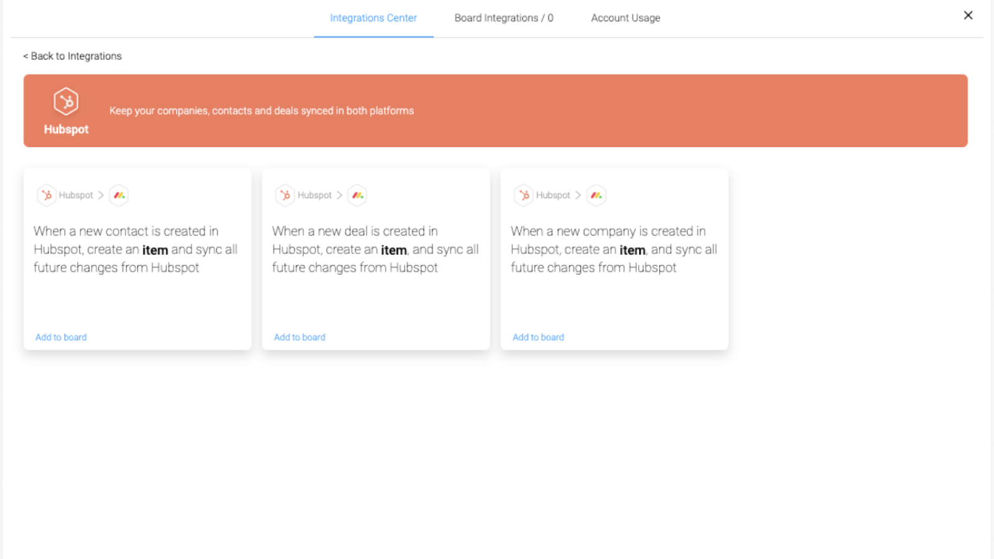Image resolution: width=994 pixels, height=559 pixels.
Task: Click Hubspot icon on the deal card
Action: coord(285,195)
